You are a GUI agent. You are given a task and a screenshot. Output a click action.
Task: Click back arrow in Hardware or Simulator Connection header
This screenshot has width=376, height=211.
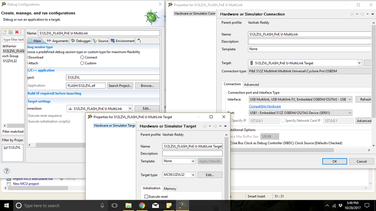pyautogui.click(x=352, y=14)
